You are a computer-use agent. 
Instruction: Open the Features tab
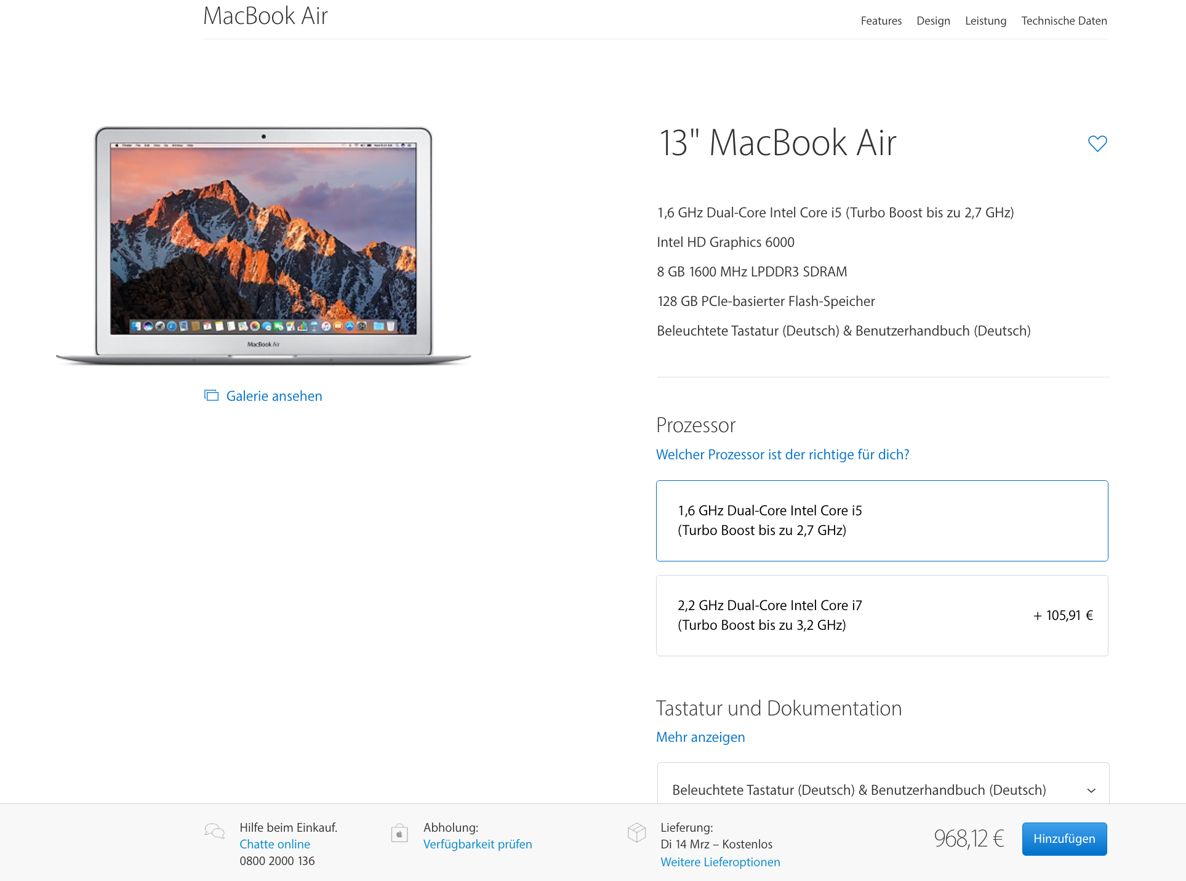click(881, 21)
